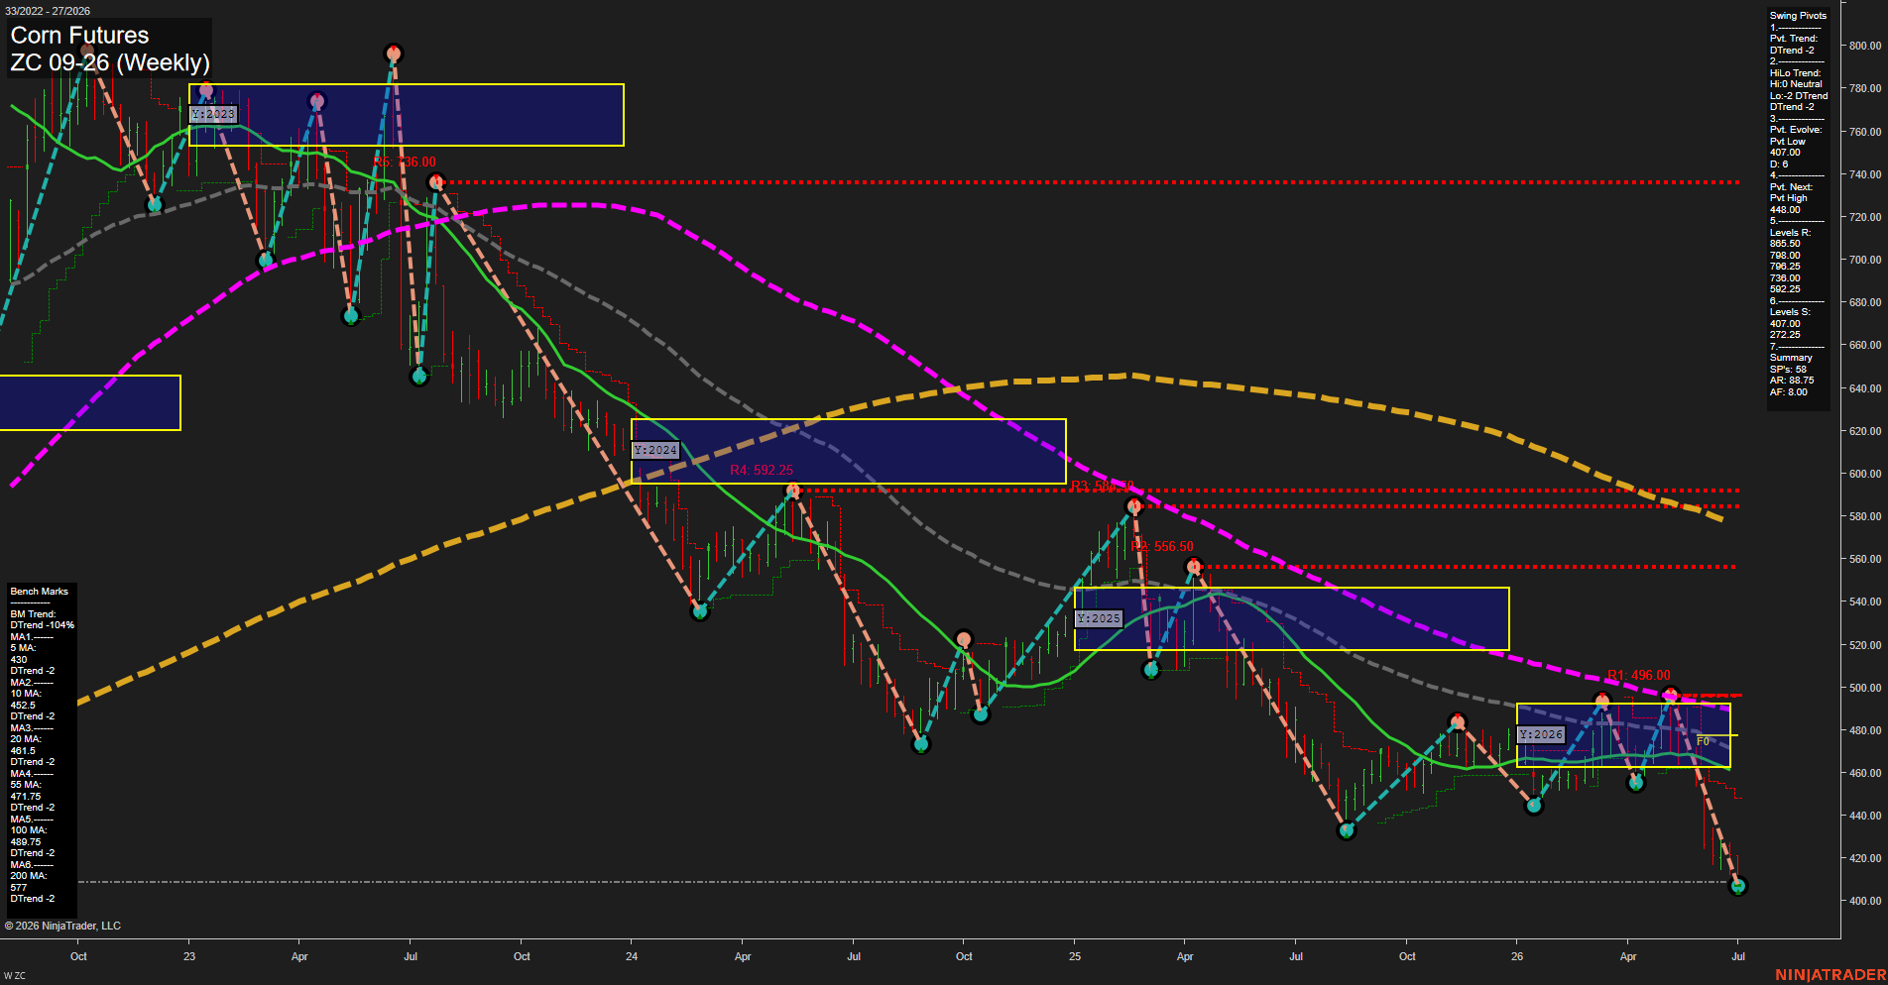Click the 200 MA: label in Bench Marks
1888x985 pixels.
(x=29, y=876)
